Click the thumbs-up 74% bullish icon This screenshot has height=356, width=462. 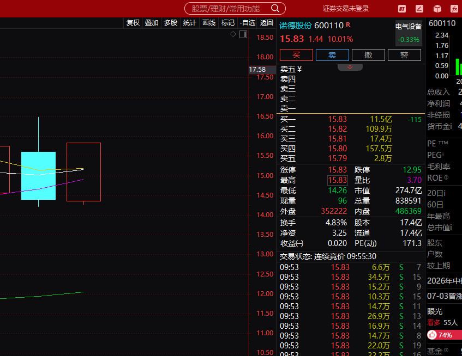[432, 335]
